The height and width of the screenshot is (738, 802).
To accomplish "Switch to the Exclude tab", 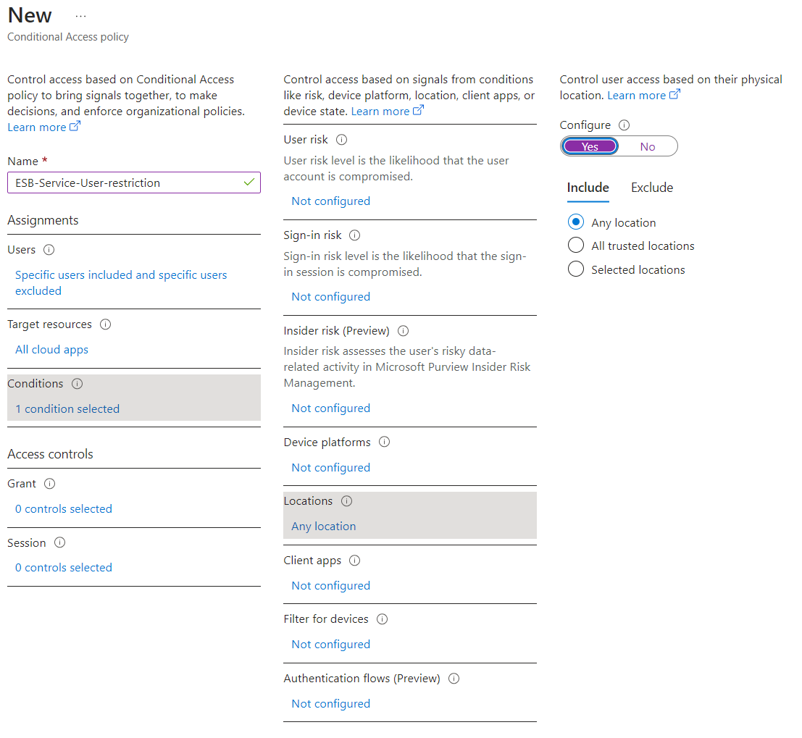I will 651,188.
